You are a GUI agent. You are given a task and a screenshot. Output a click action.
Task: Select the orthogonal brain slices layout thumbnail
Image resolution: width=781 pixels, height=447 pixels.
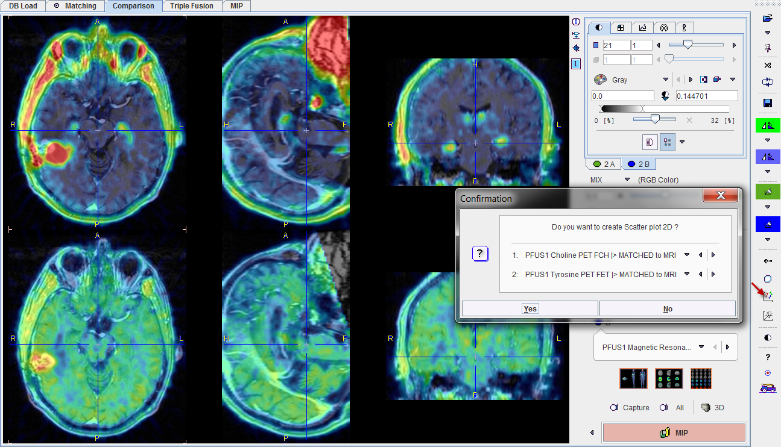coord(669,378)
